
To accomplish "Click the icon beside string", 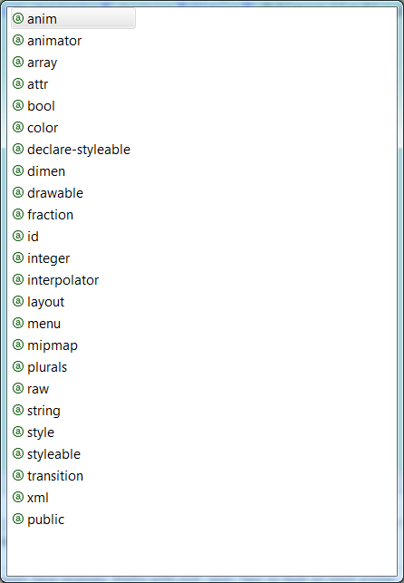I will coord(18,410).
